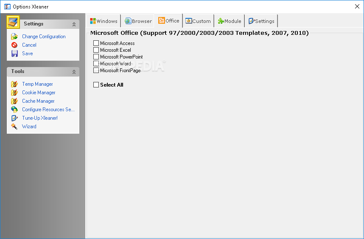The width and height of the screenshot is (364, 239).
Task: Click the Cookie Manager icon
Action: click(14, 93)
